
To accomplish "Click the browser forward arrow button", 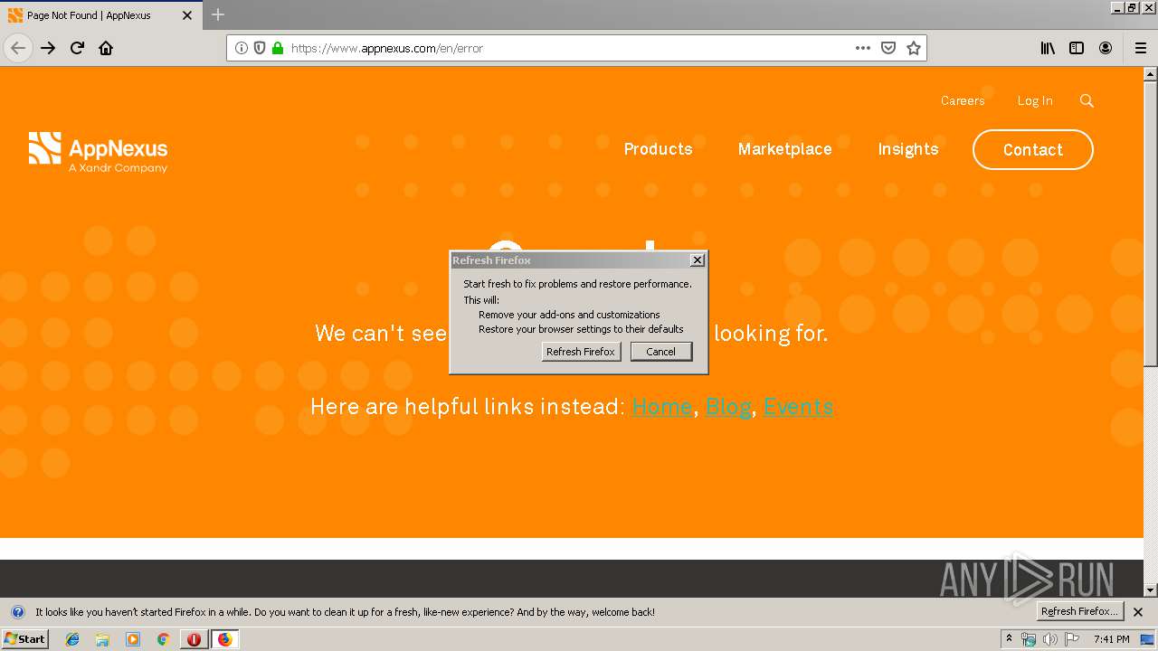I will (x=48, y=48).
